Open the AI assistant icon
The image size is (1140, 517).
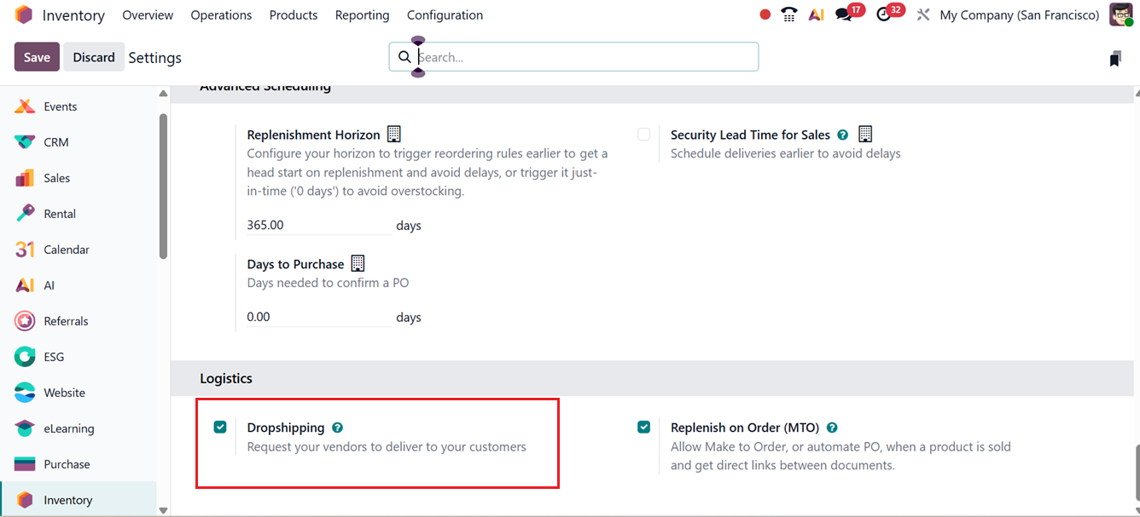click(816, 14)
